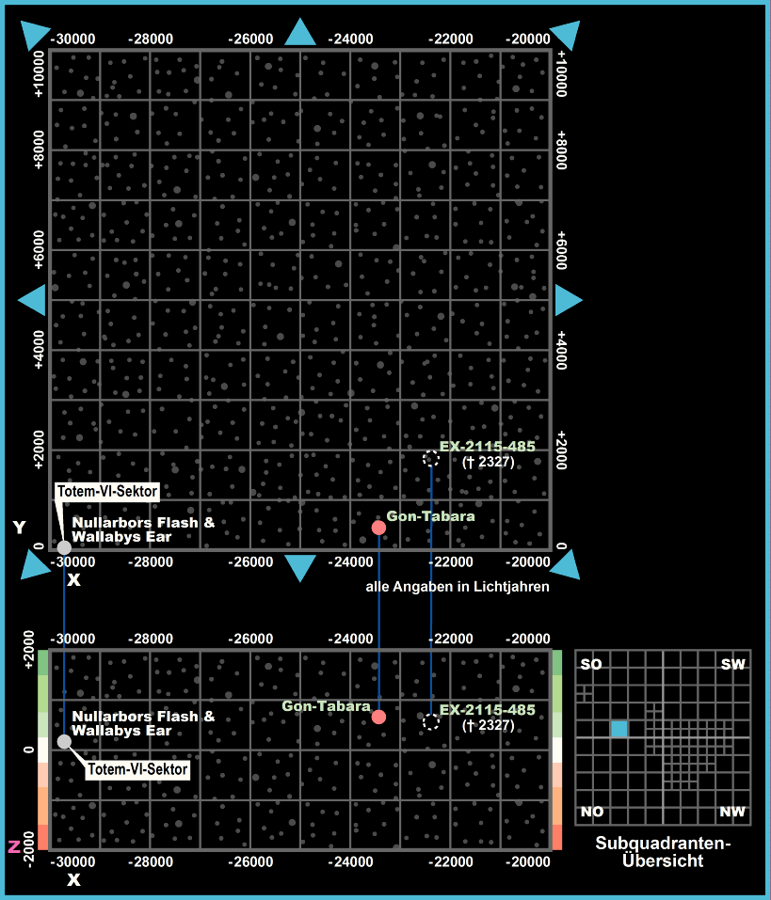
Task: Click the top-right diagonal arrow
Action: [x=566, y=35]
